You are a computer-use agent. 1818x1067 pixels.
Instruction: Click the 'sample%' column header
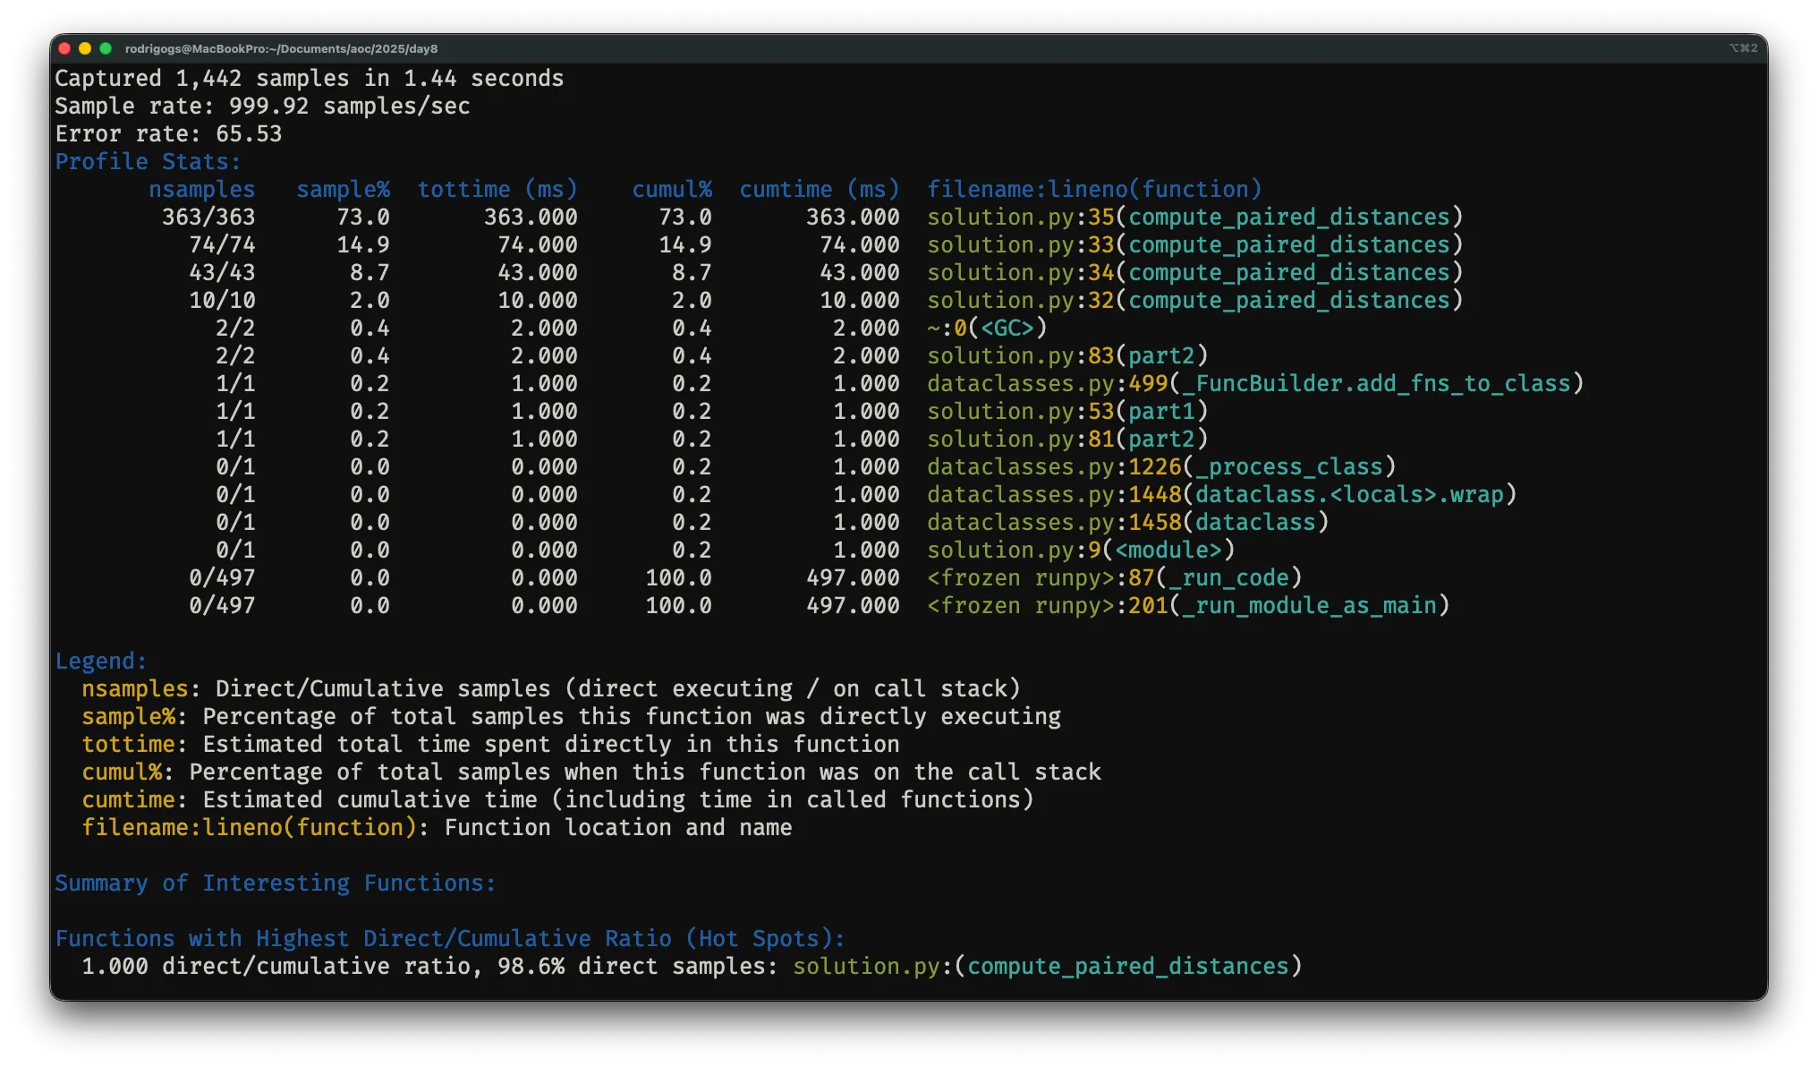344,190
